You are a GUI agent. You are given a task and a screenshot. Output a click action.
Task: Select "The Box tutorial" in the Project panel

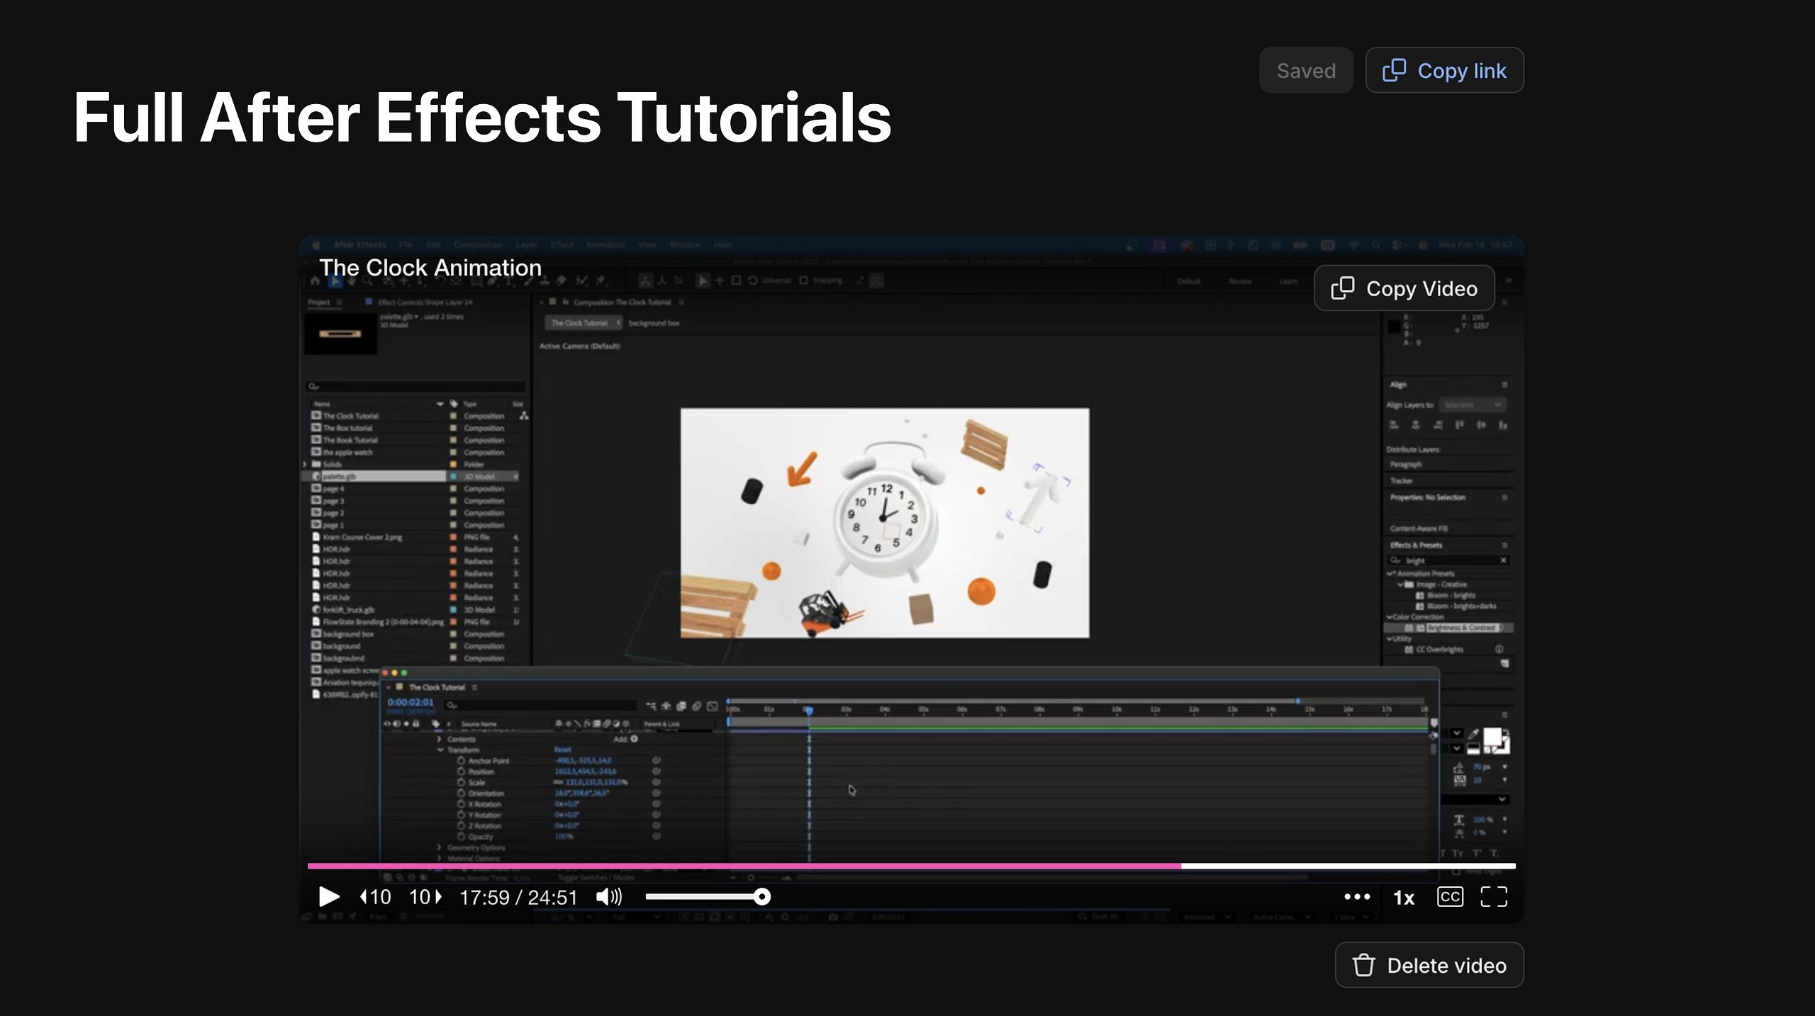pos(347,428)
